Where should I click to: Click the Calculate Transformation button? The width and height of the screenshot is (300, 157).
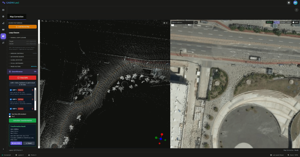point(22,120)
